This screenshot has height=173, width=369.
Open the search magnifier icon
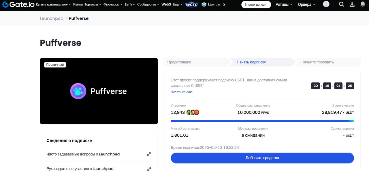point(341,5)
